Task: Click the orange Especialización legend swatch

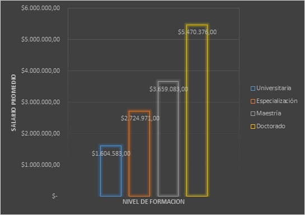Action: pos(253,101)
